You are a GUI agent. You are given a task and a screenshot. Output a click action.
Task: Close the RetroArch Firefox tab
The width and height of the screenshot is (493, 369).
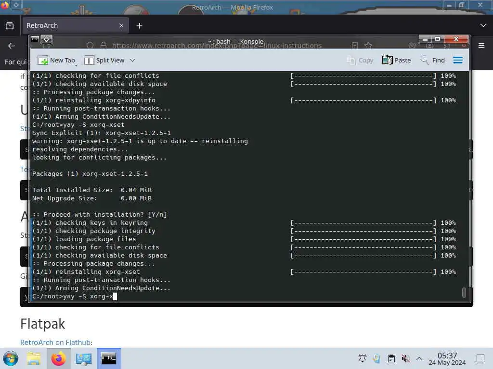tap(121, 25)
